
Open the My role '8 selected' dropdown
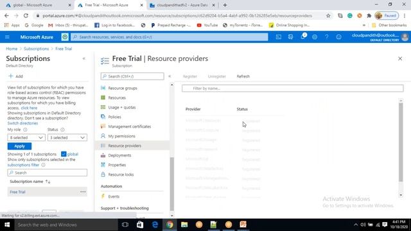coord(26,137)
